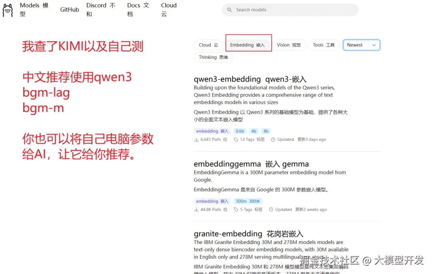Click the qwen3-embedding English description

[264, 95]
